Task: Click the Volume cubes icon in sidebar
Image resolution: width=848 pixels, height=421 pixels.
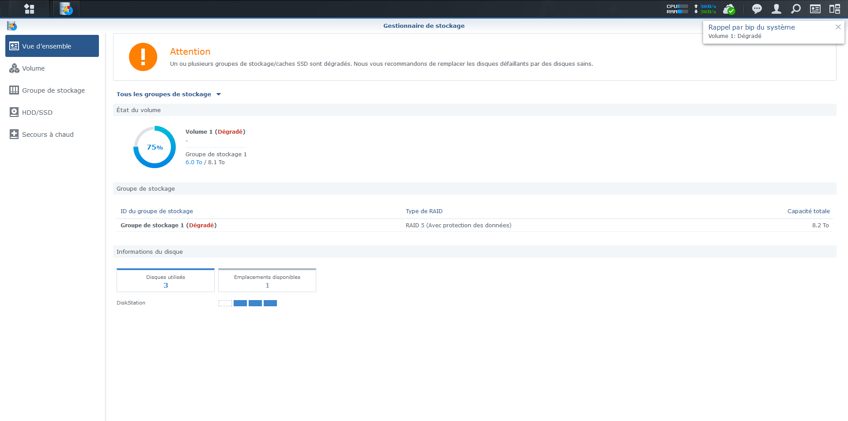Action: pos(14,68)
